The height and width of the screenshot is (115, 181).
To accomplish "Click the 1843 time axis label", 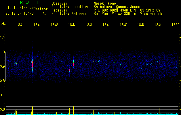I will click(x=54, y=25).
